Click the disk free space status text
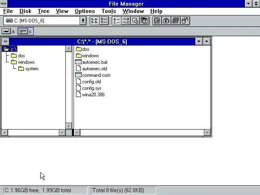Screen dimensions: 260x195 pos(38,190)
